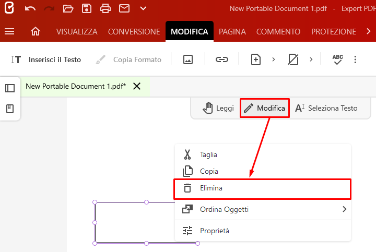
Task: Open a file with the folder icon
Action: (68, 9)
